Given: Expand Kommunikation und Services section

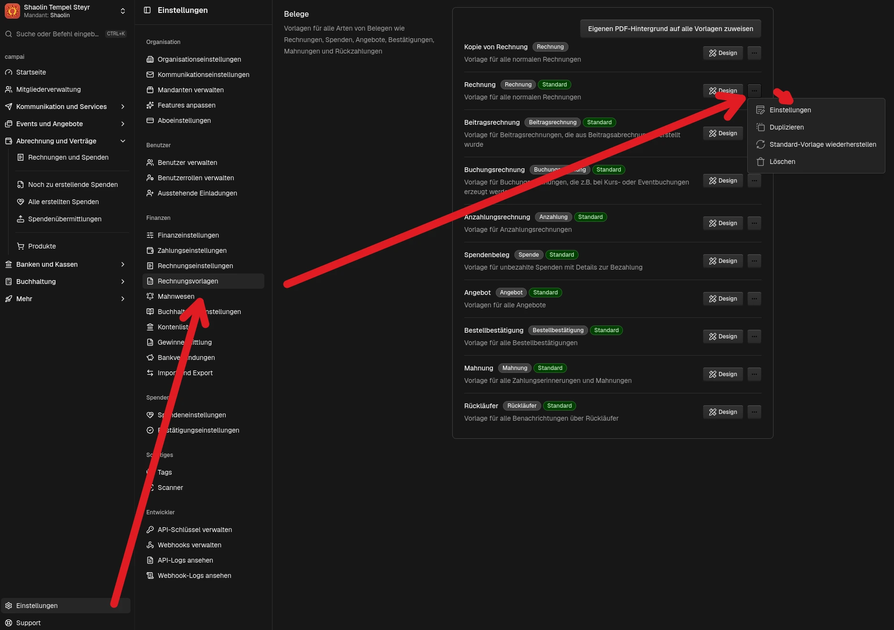Looking at the screenshot, I should click(123, 107).
